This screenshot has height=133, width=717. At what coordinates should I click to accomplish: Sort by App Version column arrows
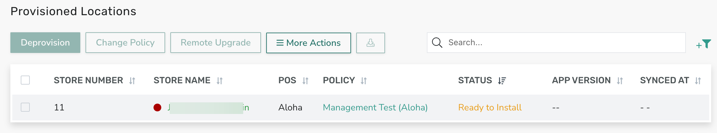click(620, 81)
